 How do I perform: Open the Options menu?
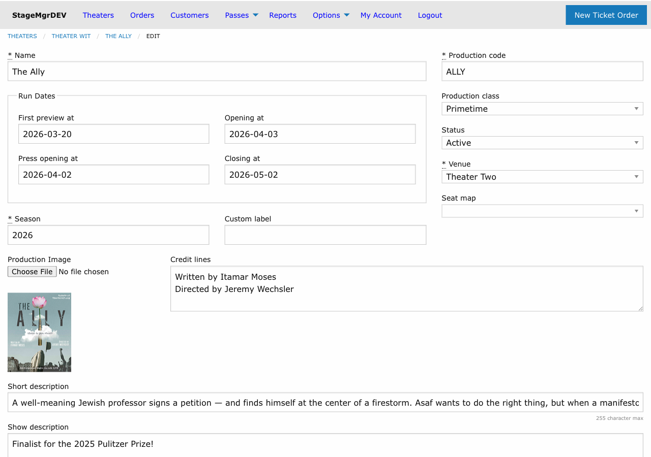327,15
